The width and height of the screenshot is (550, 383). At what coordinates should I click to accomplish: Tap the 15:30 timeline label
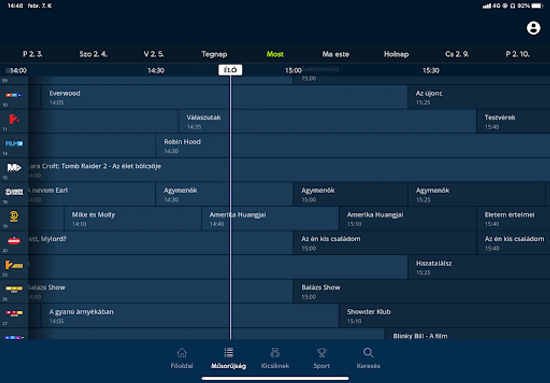coord(431,71)
